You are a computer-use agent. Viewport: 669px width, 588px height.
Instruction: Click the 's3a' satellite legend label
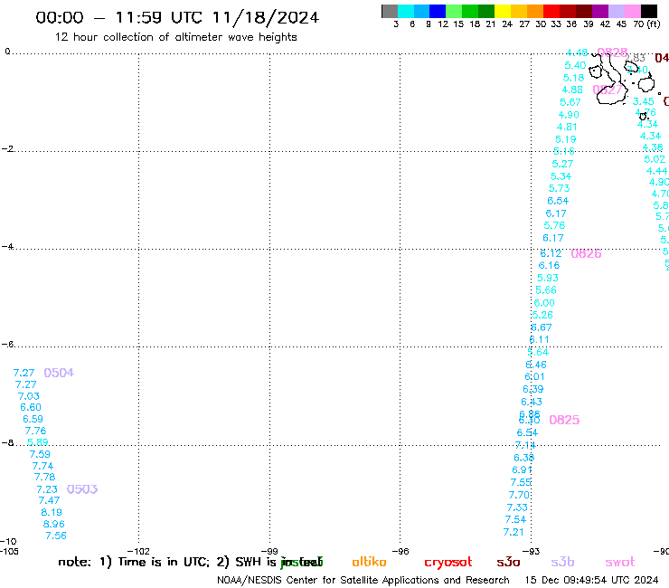508,562
